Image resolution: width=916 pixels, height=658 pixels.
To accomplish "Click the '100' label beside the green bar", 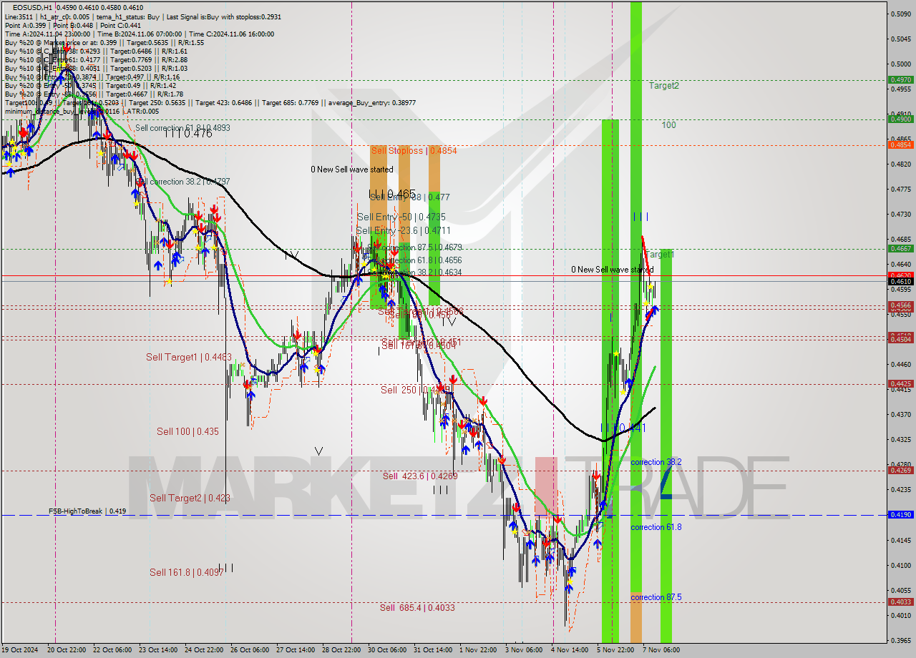I will [668, 125].
